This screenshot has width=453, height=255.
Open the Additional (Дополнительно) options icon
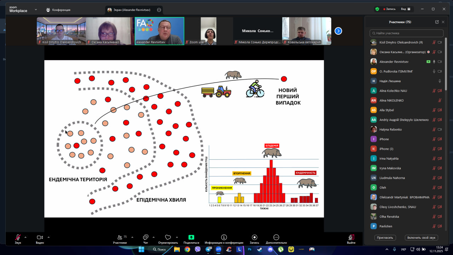pyautogui.click(x=276, y=237)
